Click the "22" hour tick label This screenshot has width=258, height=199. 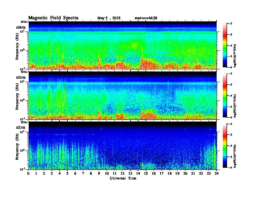point(201,173)
